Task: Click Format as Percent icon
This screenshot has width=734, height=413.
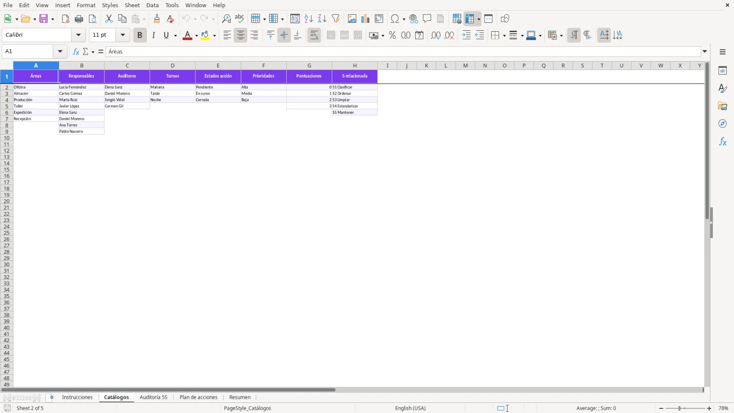Action: pyautogui.click(x=392, y=35)
